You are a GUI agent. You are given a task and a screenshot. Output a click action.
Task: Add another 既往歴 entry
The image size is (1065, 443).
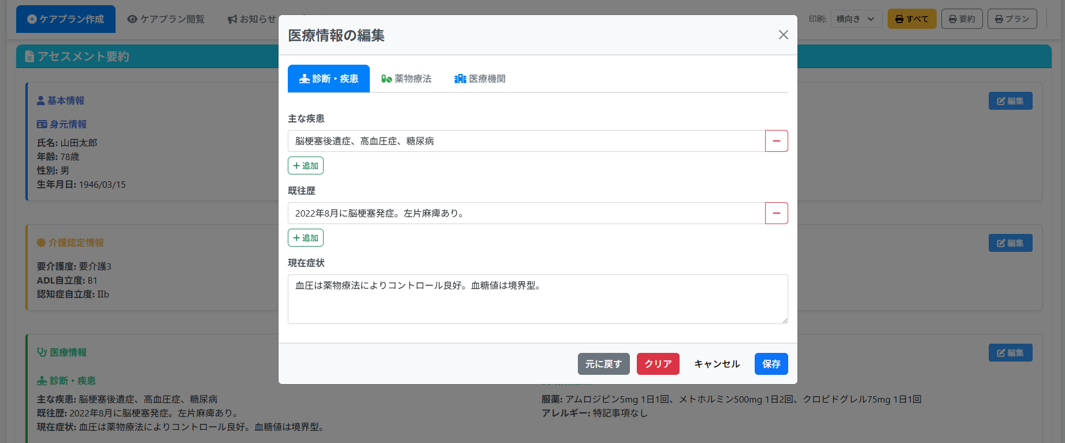(x=306, y=238)
